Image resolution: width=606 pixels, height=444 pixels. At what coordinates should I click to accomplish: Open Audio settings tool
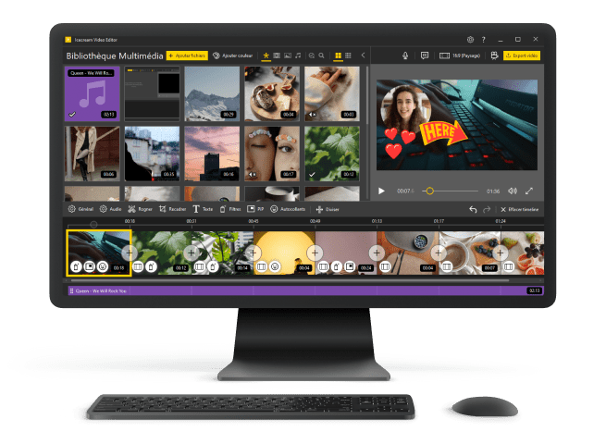[110, 209]
